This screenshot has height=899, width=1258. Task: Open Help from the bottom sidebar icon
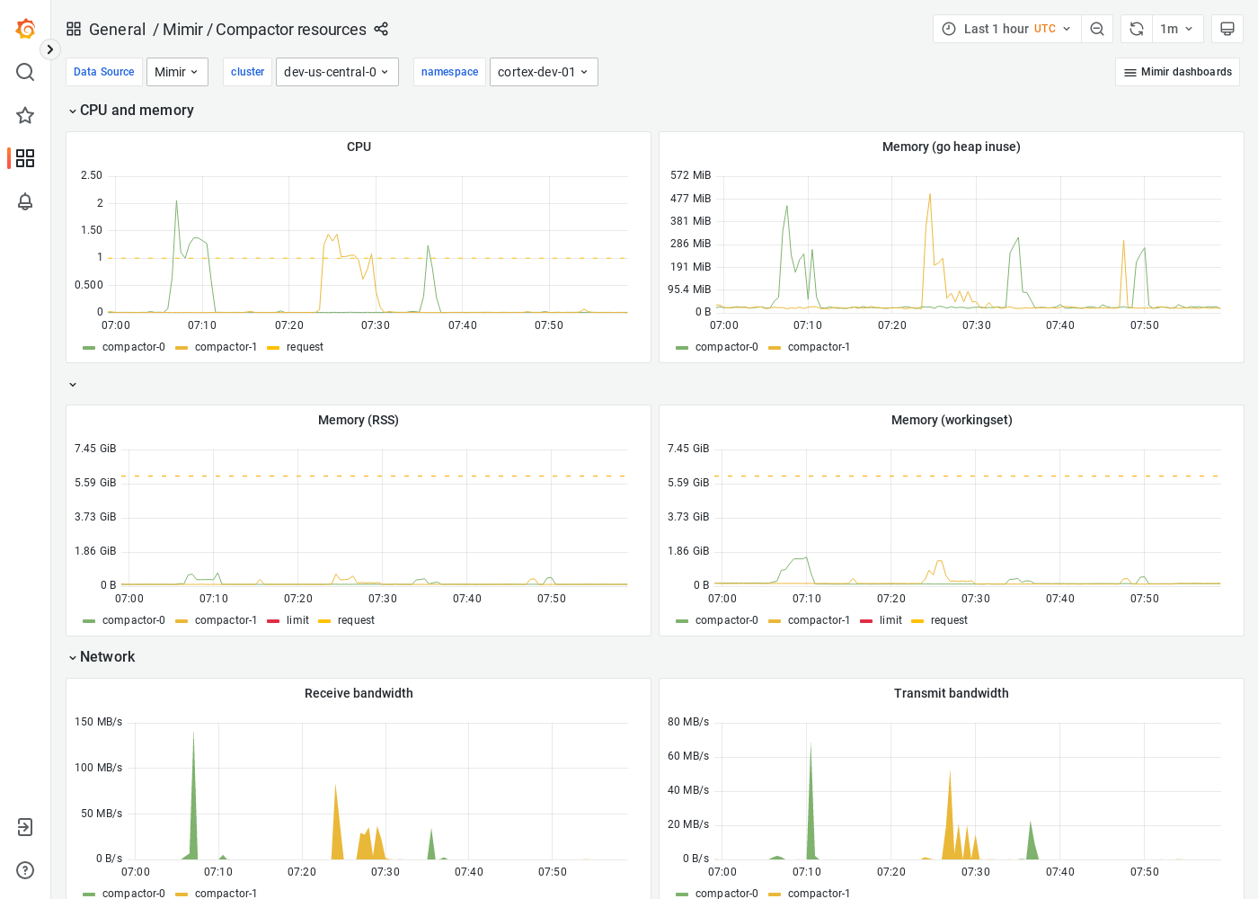24,869
